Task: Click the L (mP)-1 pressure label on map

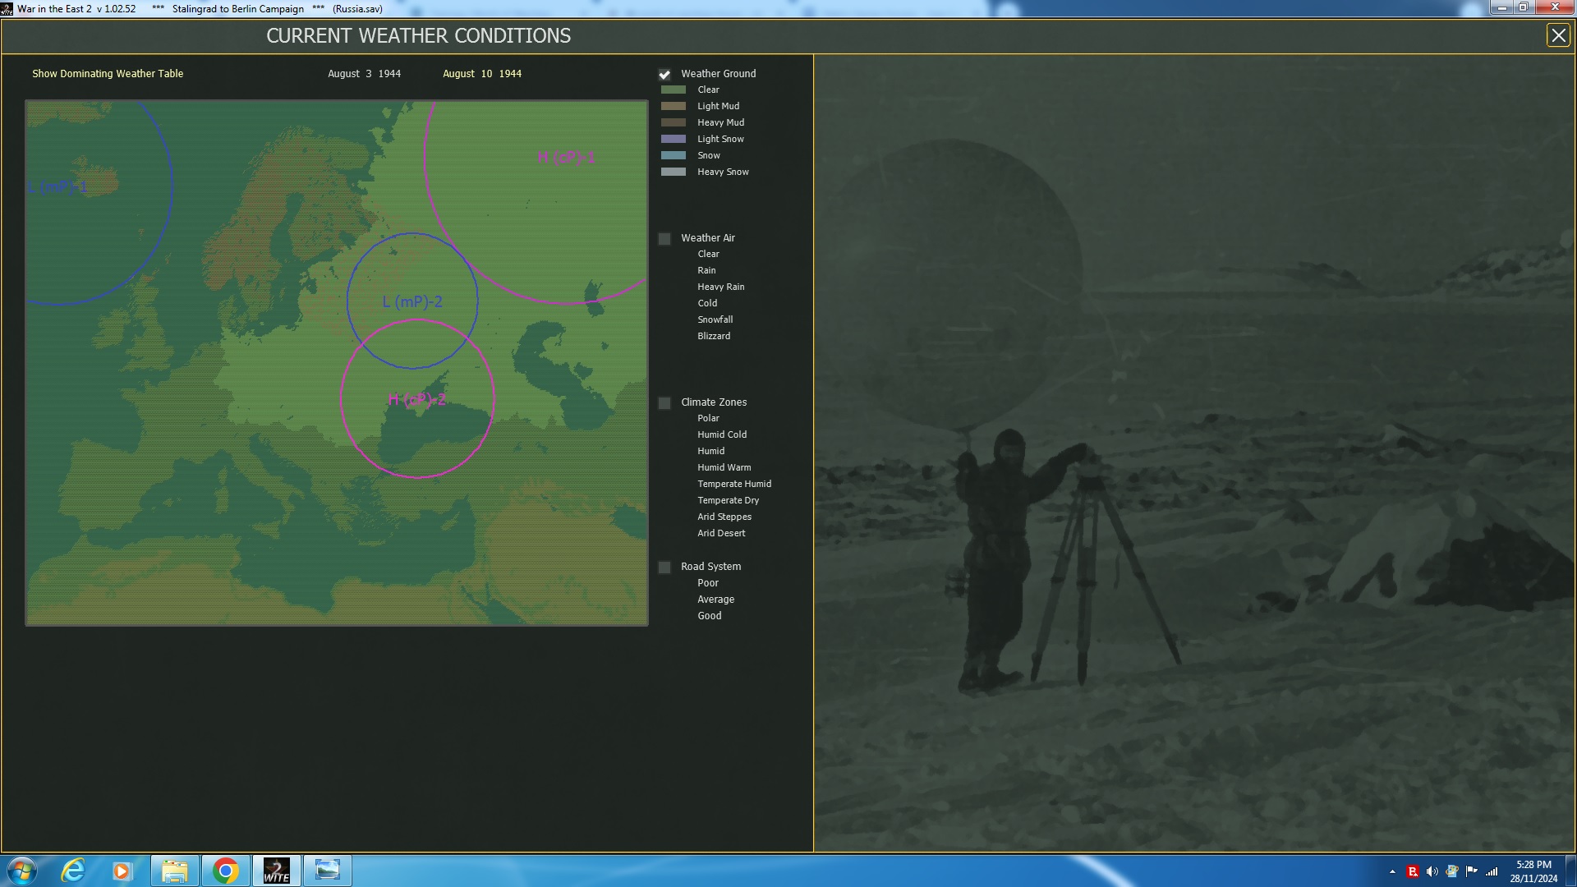Action: [57, 186]
